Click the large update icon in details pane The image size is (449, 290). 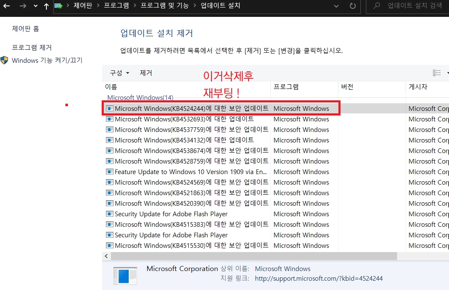125,275
